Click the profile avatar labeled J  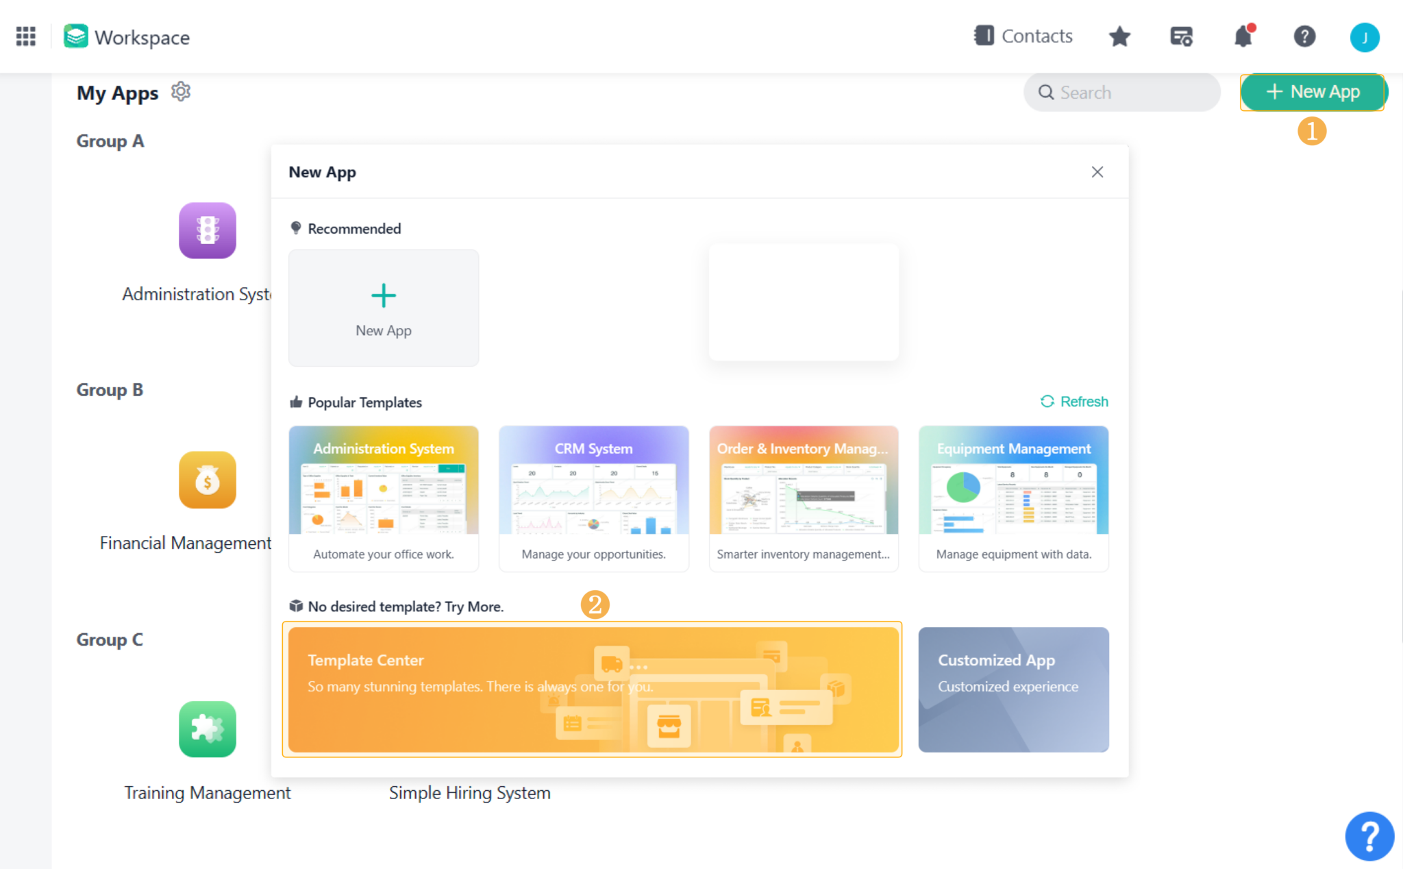(1365, 37)
